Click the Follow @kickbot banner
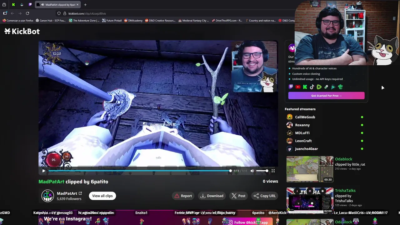400x225 pixels. click(x=248, y=222)
